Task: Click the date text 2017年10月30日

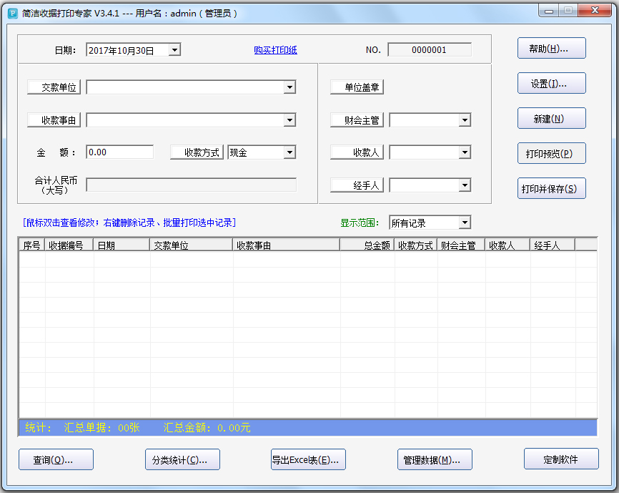Action: [x=122, y=51]
